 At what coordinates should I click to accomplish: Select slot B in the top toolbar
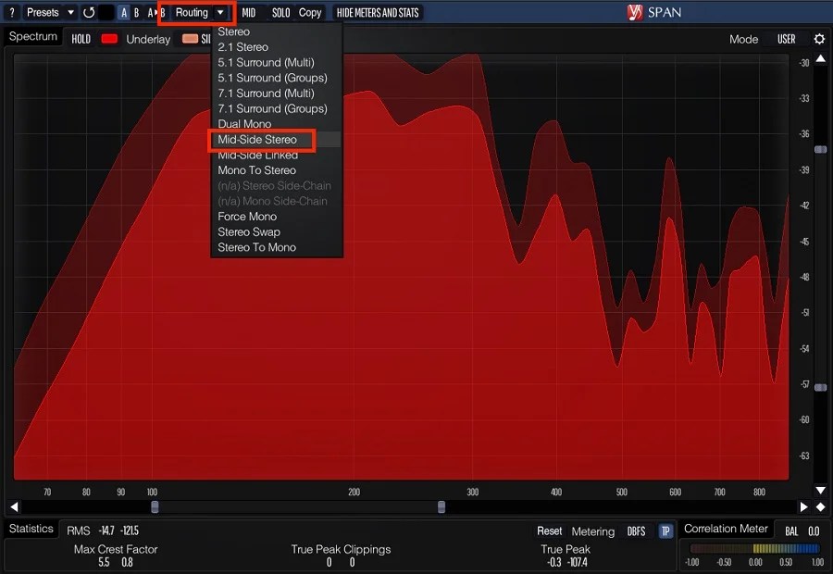click(x=137, y=12)
